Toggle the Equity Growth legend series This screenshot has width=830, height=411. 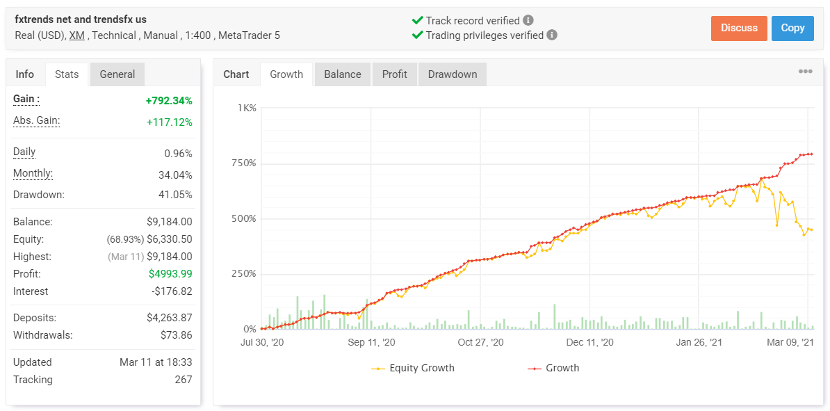coord(414,368)
